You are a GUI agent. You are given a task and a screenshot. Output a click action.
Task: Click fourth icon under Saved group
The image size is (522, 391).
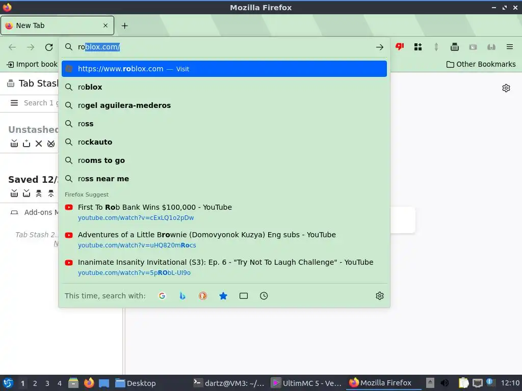point(51,193)
